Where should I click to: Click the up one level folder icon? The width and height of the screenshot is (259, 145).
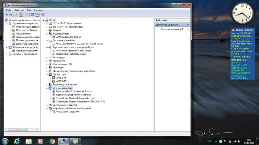(17, 15)
